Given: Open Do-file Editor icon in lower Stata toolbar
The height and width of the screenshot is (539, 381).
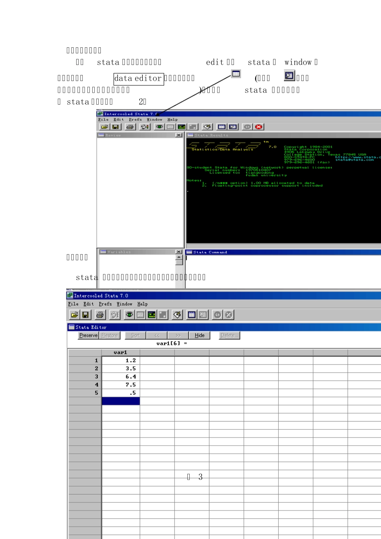Looking at the screenshot, I should 177,315.
